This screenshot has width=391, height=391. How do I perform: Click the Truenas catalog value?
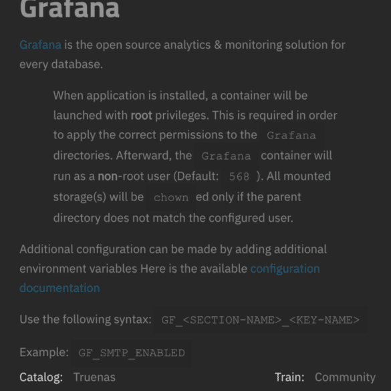point(94,377)
